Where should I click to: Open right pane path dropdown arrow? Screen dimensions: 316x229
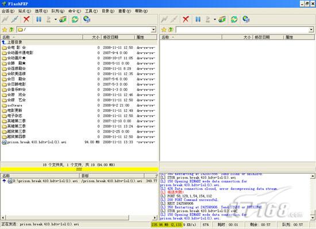tap(311, 30)
